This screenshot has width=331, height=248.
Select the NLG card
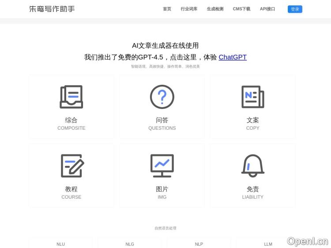coord(130,244)
